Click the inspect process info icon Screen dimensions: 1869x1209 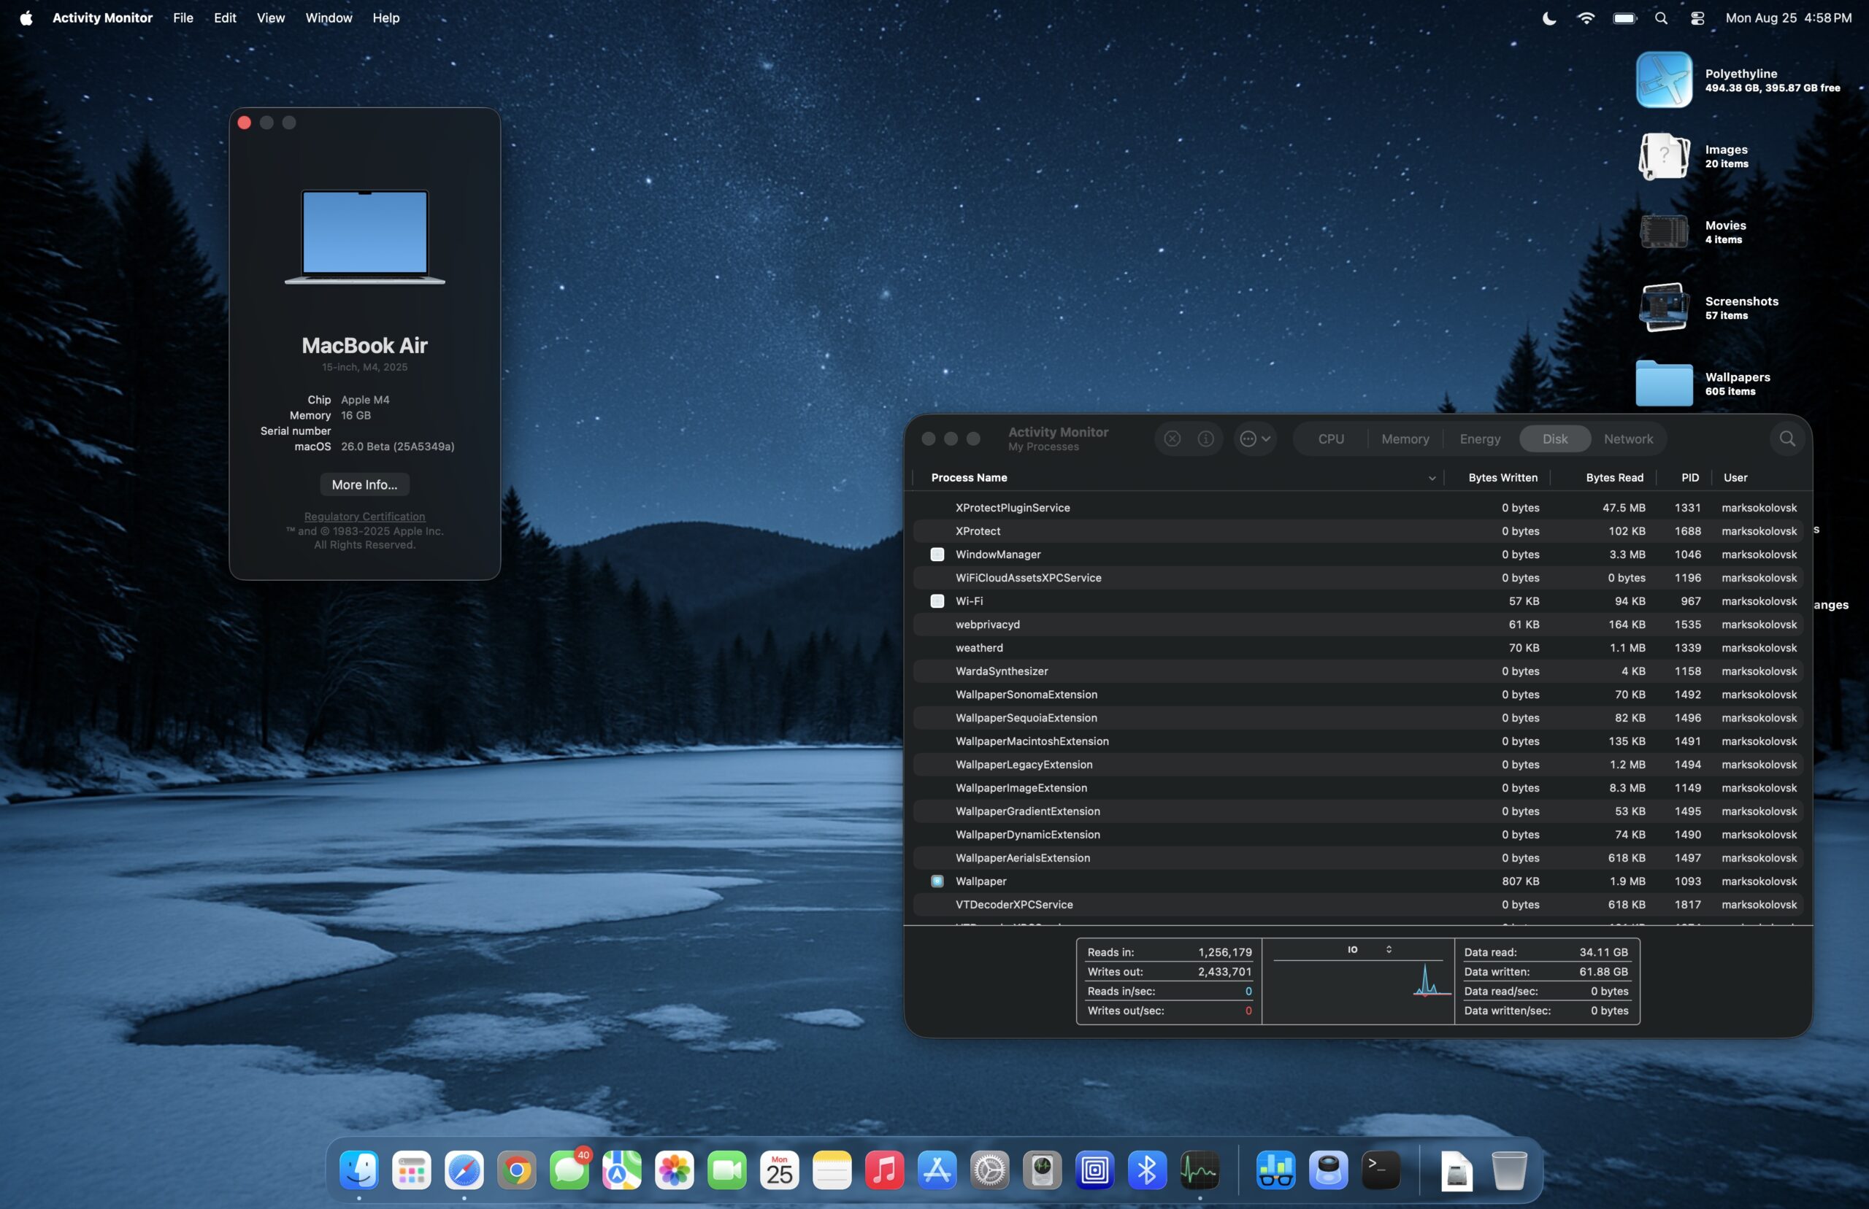point(1205,439)
